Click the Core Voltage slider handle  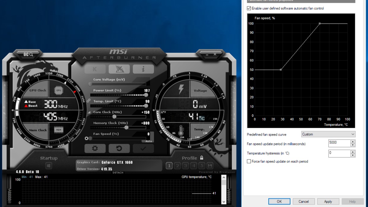pyautogui.click(x=90, y=84)
